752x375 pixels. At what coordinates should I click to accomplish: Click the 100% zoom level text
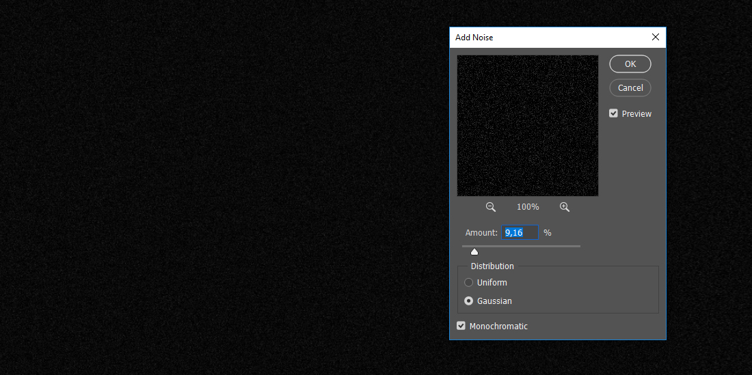(528, 207)
